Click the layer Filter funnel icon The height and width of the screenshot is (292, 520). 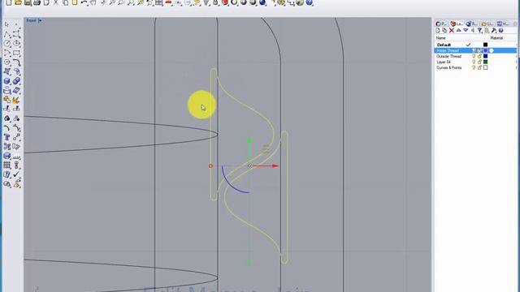coord(479,31)
